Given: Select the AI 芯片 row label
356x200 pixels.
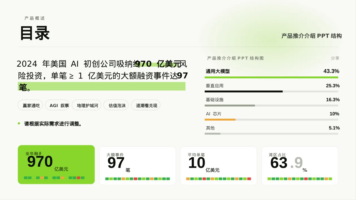Looking at the screenshot, I should (x=214, y=114).
